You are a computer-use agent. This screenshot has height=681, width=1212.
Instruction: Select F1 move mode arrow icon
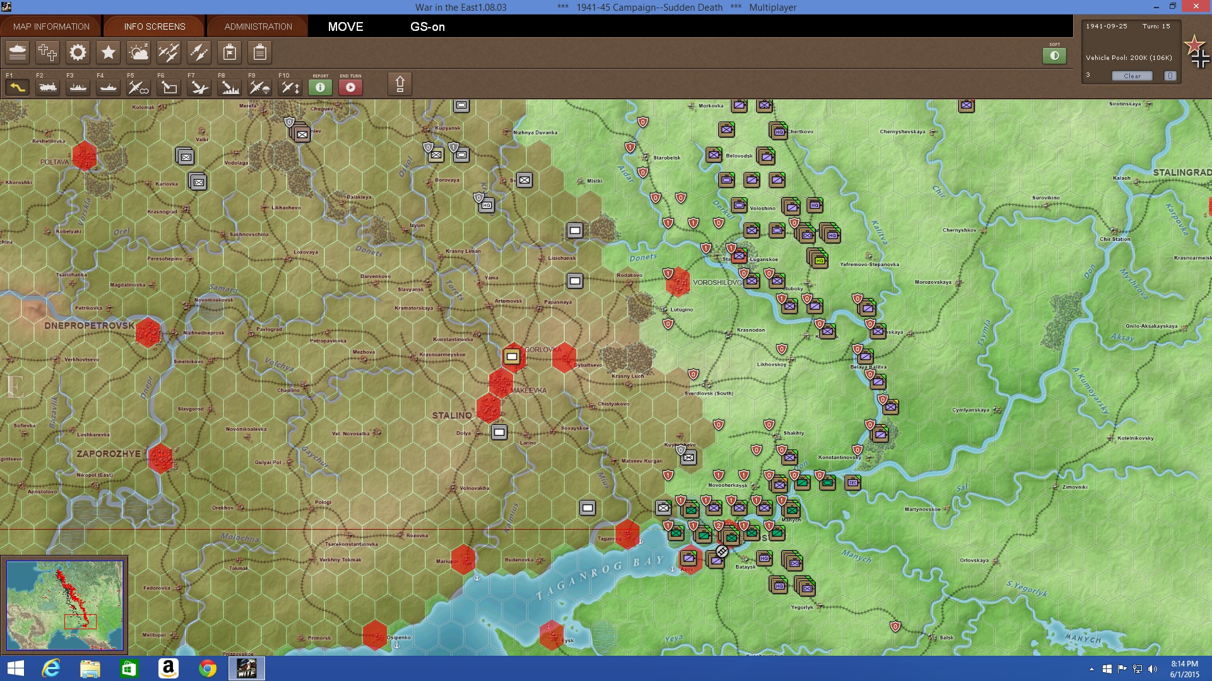[18, 87]
